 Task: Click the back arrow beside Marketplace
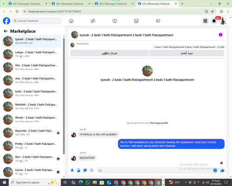pos(6,31)
